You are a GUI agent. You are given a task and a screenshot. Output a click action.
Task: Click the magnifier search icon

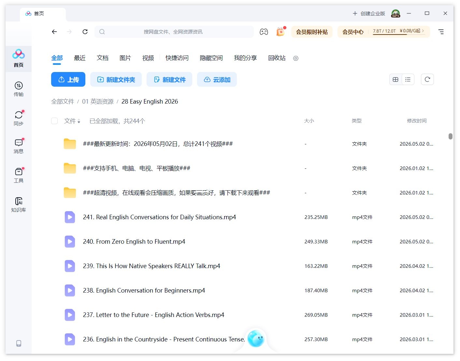(102, 32)
